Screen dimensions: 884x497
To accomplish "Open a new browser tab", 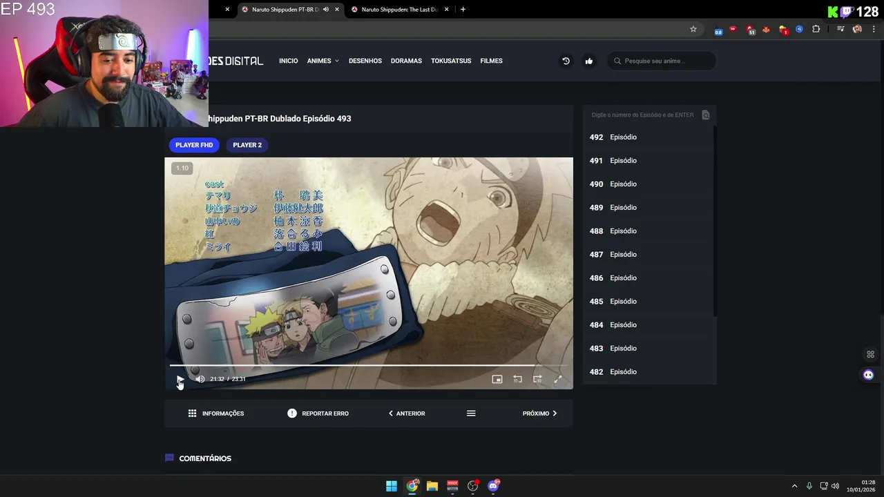I will [463, 10].
